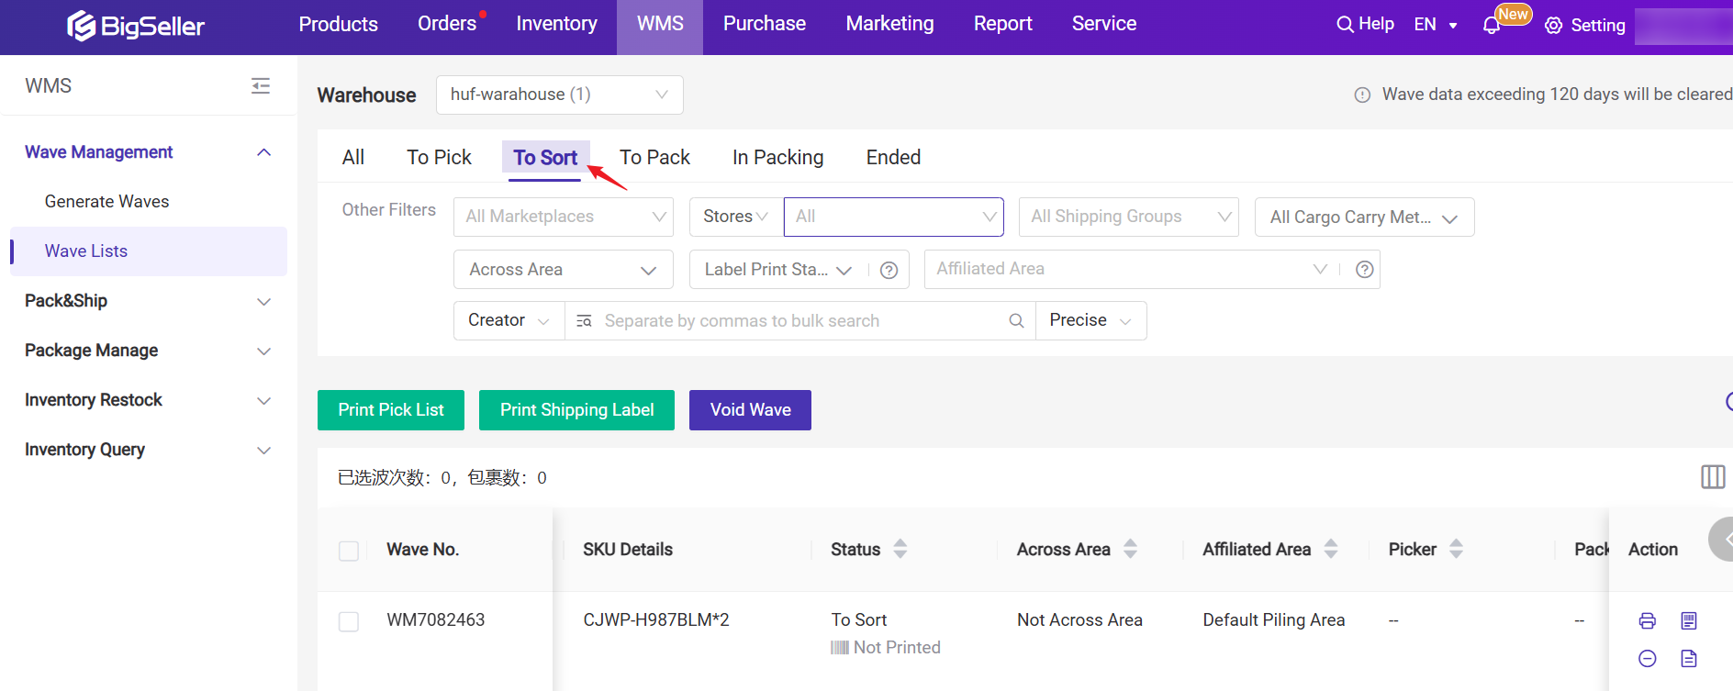
Task: Sort table by Status column arrows
Action: 900,549
